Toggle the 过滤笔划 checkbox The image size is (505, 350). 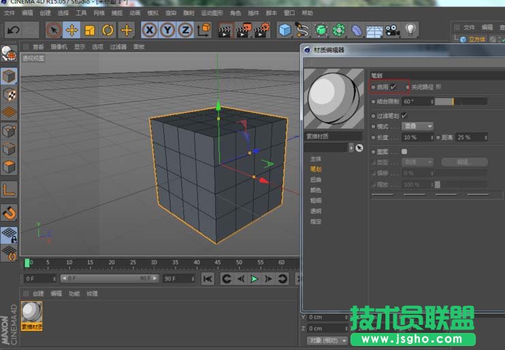pos(404,116)
